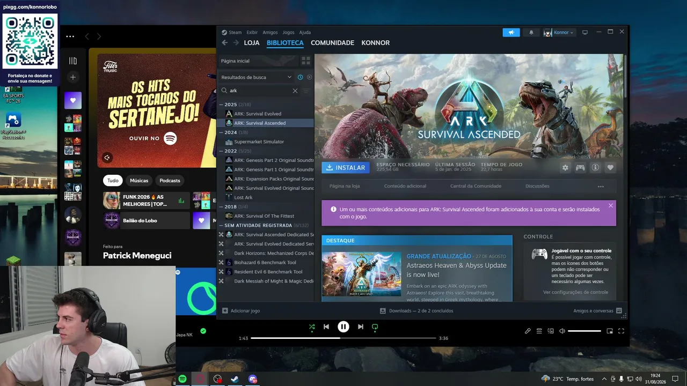The width and height of the screenshot is (687, 386).
Task: Switch library to collections grid view
Action: 306,61
